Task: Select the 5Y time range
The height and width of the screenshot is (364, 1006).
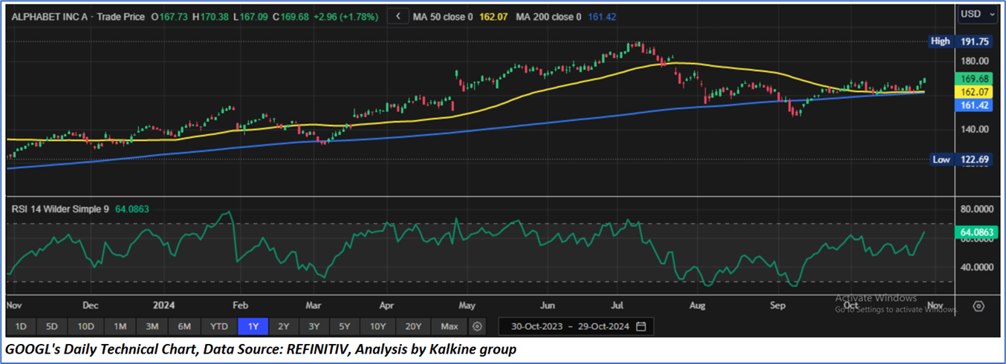Action: click(x=345, y=326)
